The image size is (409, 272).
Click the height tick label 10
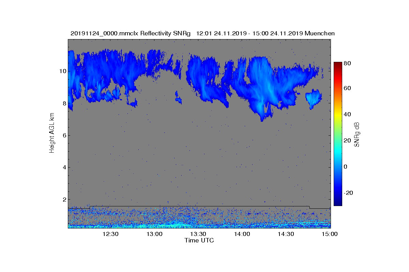(x=62, y=71)
